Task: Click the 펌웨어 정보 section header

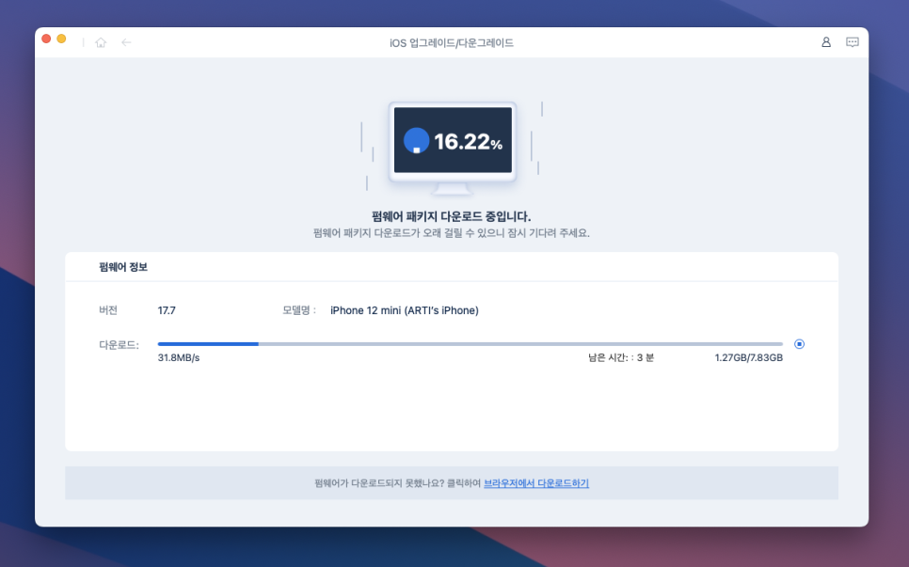Action: [x=123, y=267]
